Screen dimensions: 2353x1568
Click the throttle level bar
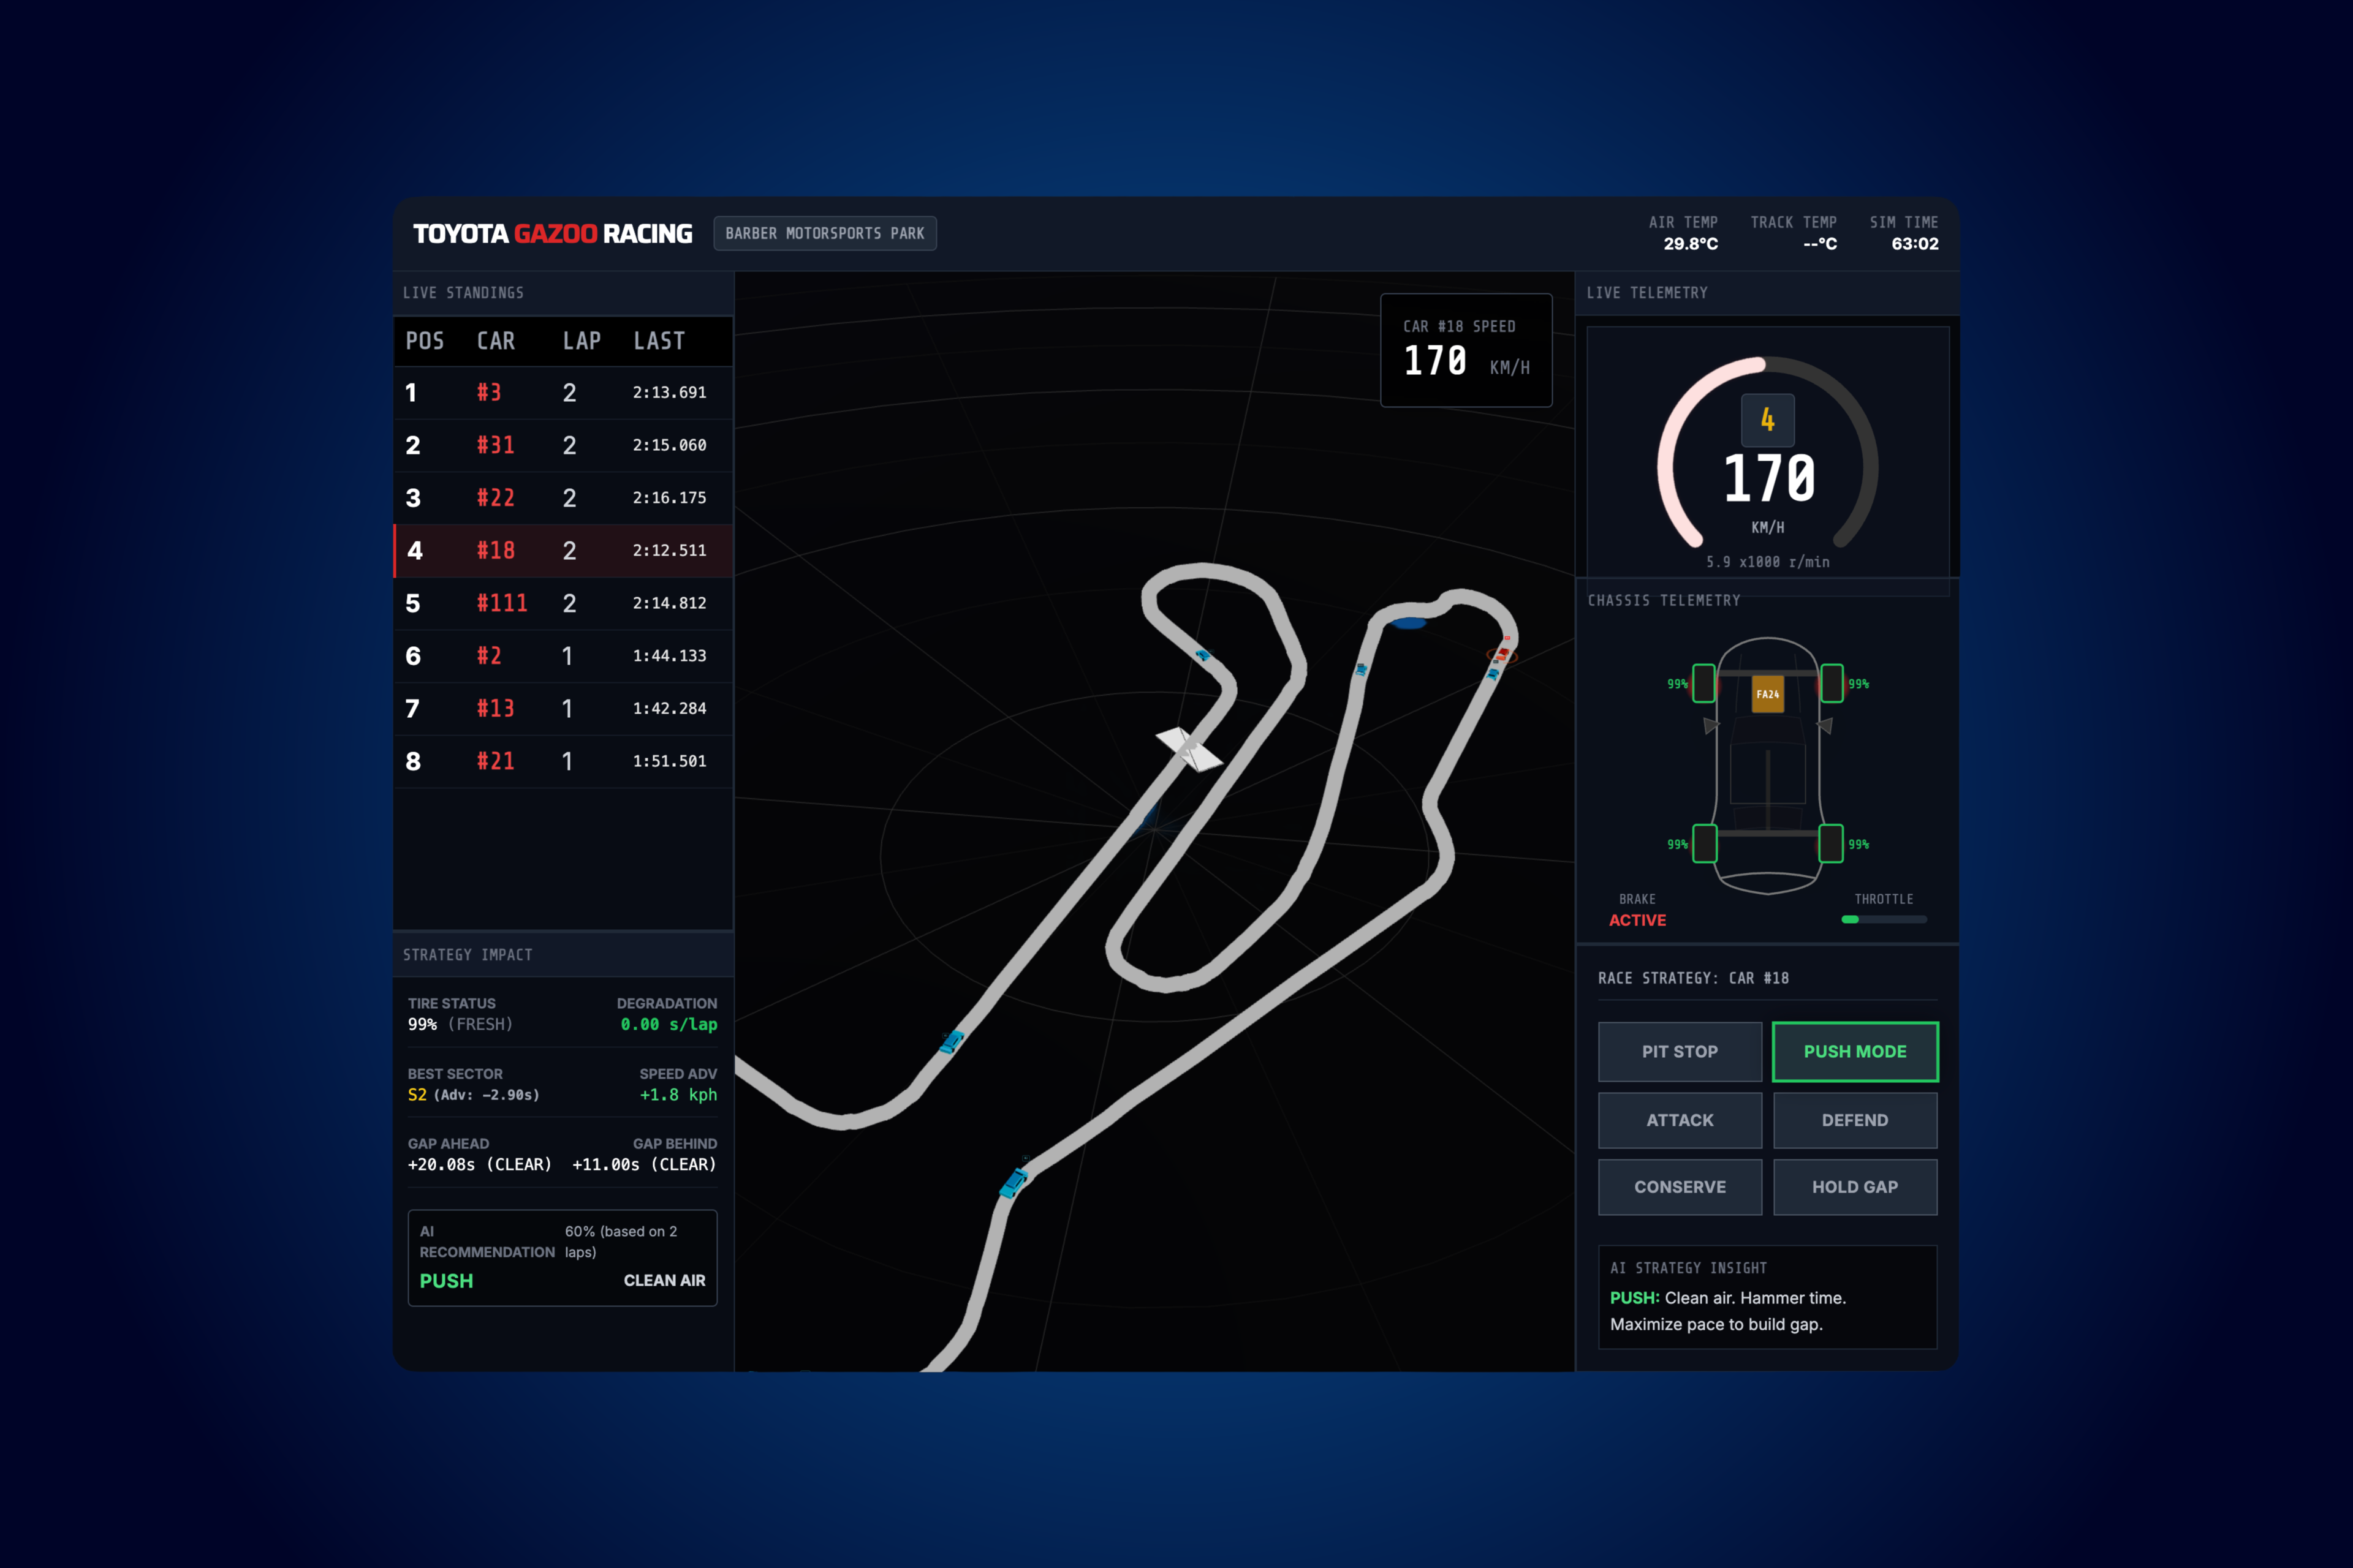[x=1884, y=919]
